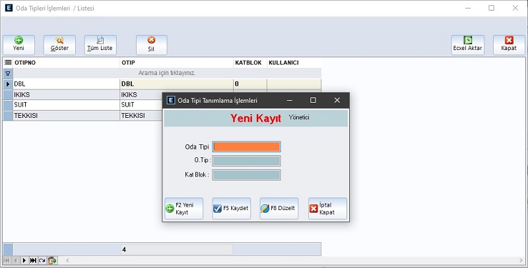Click the record count 4 in the footer
Screen dimensions: 528x268
pyautogui.click(x=176, y=250)
